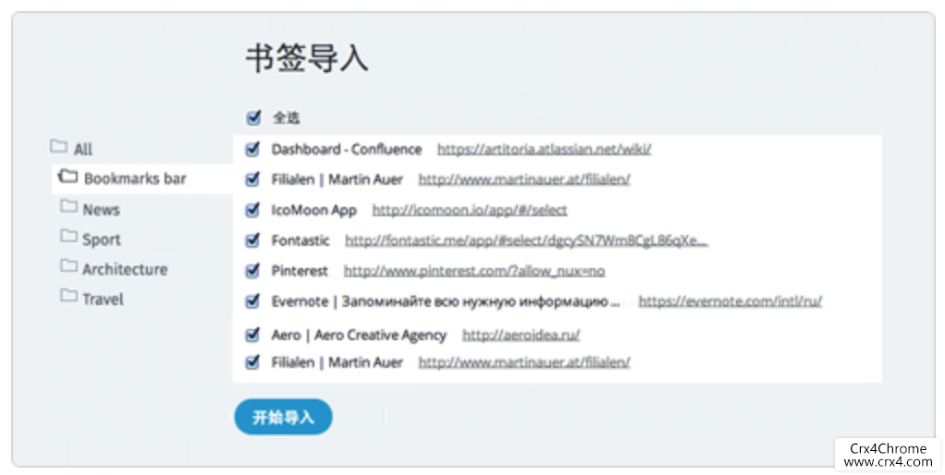Select the Architecture folder label
Screen dimensions: 945x475
pos(125,269)
